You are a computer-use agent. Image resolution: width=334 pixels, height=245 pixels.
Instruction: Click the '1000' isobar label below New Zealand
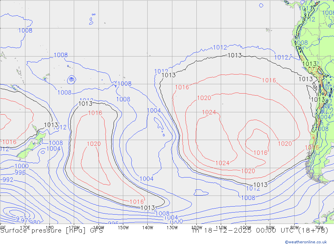[x=21, y=166]
